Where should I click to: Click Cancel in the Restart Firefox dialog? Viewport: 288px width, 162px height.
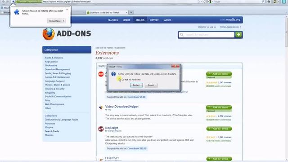tap(151, 85)
